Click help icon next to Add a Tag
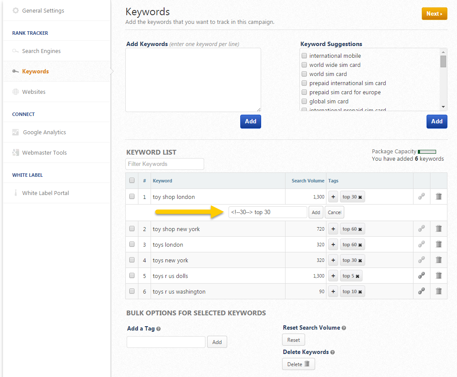Screen dimensions: 457x377 click(x=158, y=329)
